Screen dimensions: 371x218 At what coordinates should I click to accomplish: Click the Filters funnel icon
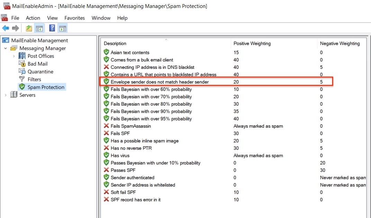tap(22, 79)
